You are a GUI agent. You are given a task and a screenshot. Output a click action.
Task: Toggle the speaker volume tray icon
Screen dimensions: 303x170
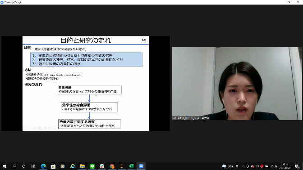257,166
